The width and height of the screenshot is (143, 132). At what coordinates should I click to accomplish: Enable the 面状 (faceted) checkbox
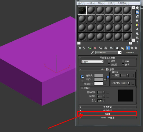[x=123, y=64]
